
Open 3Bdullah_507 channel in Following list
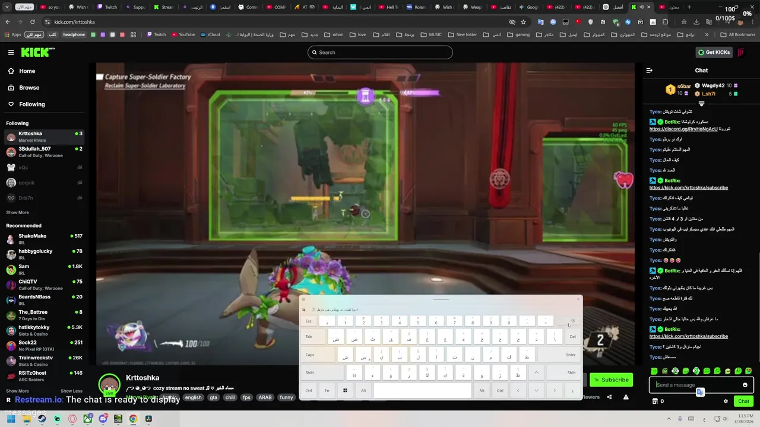click(x=43, y=152)
